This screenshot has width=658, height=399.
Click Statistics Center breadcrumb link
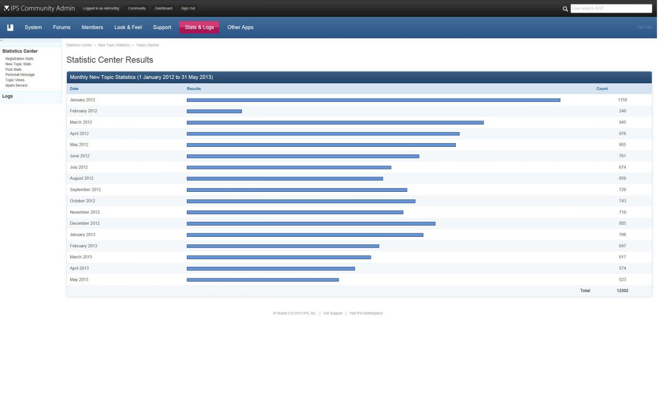pyautogui.click(x=79, y=45)
